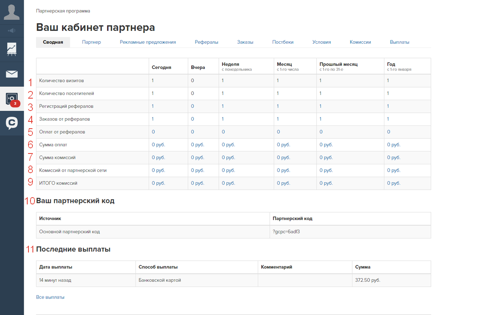Image resolution: width=481 pixels, height=315 pixels.
Task: Open the mail envelope icon
Action: point(12,74)
